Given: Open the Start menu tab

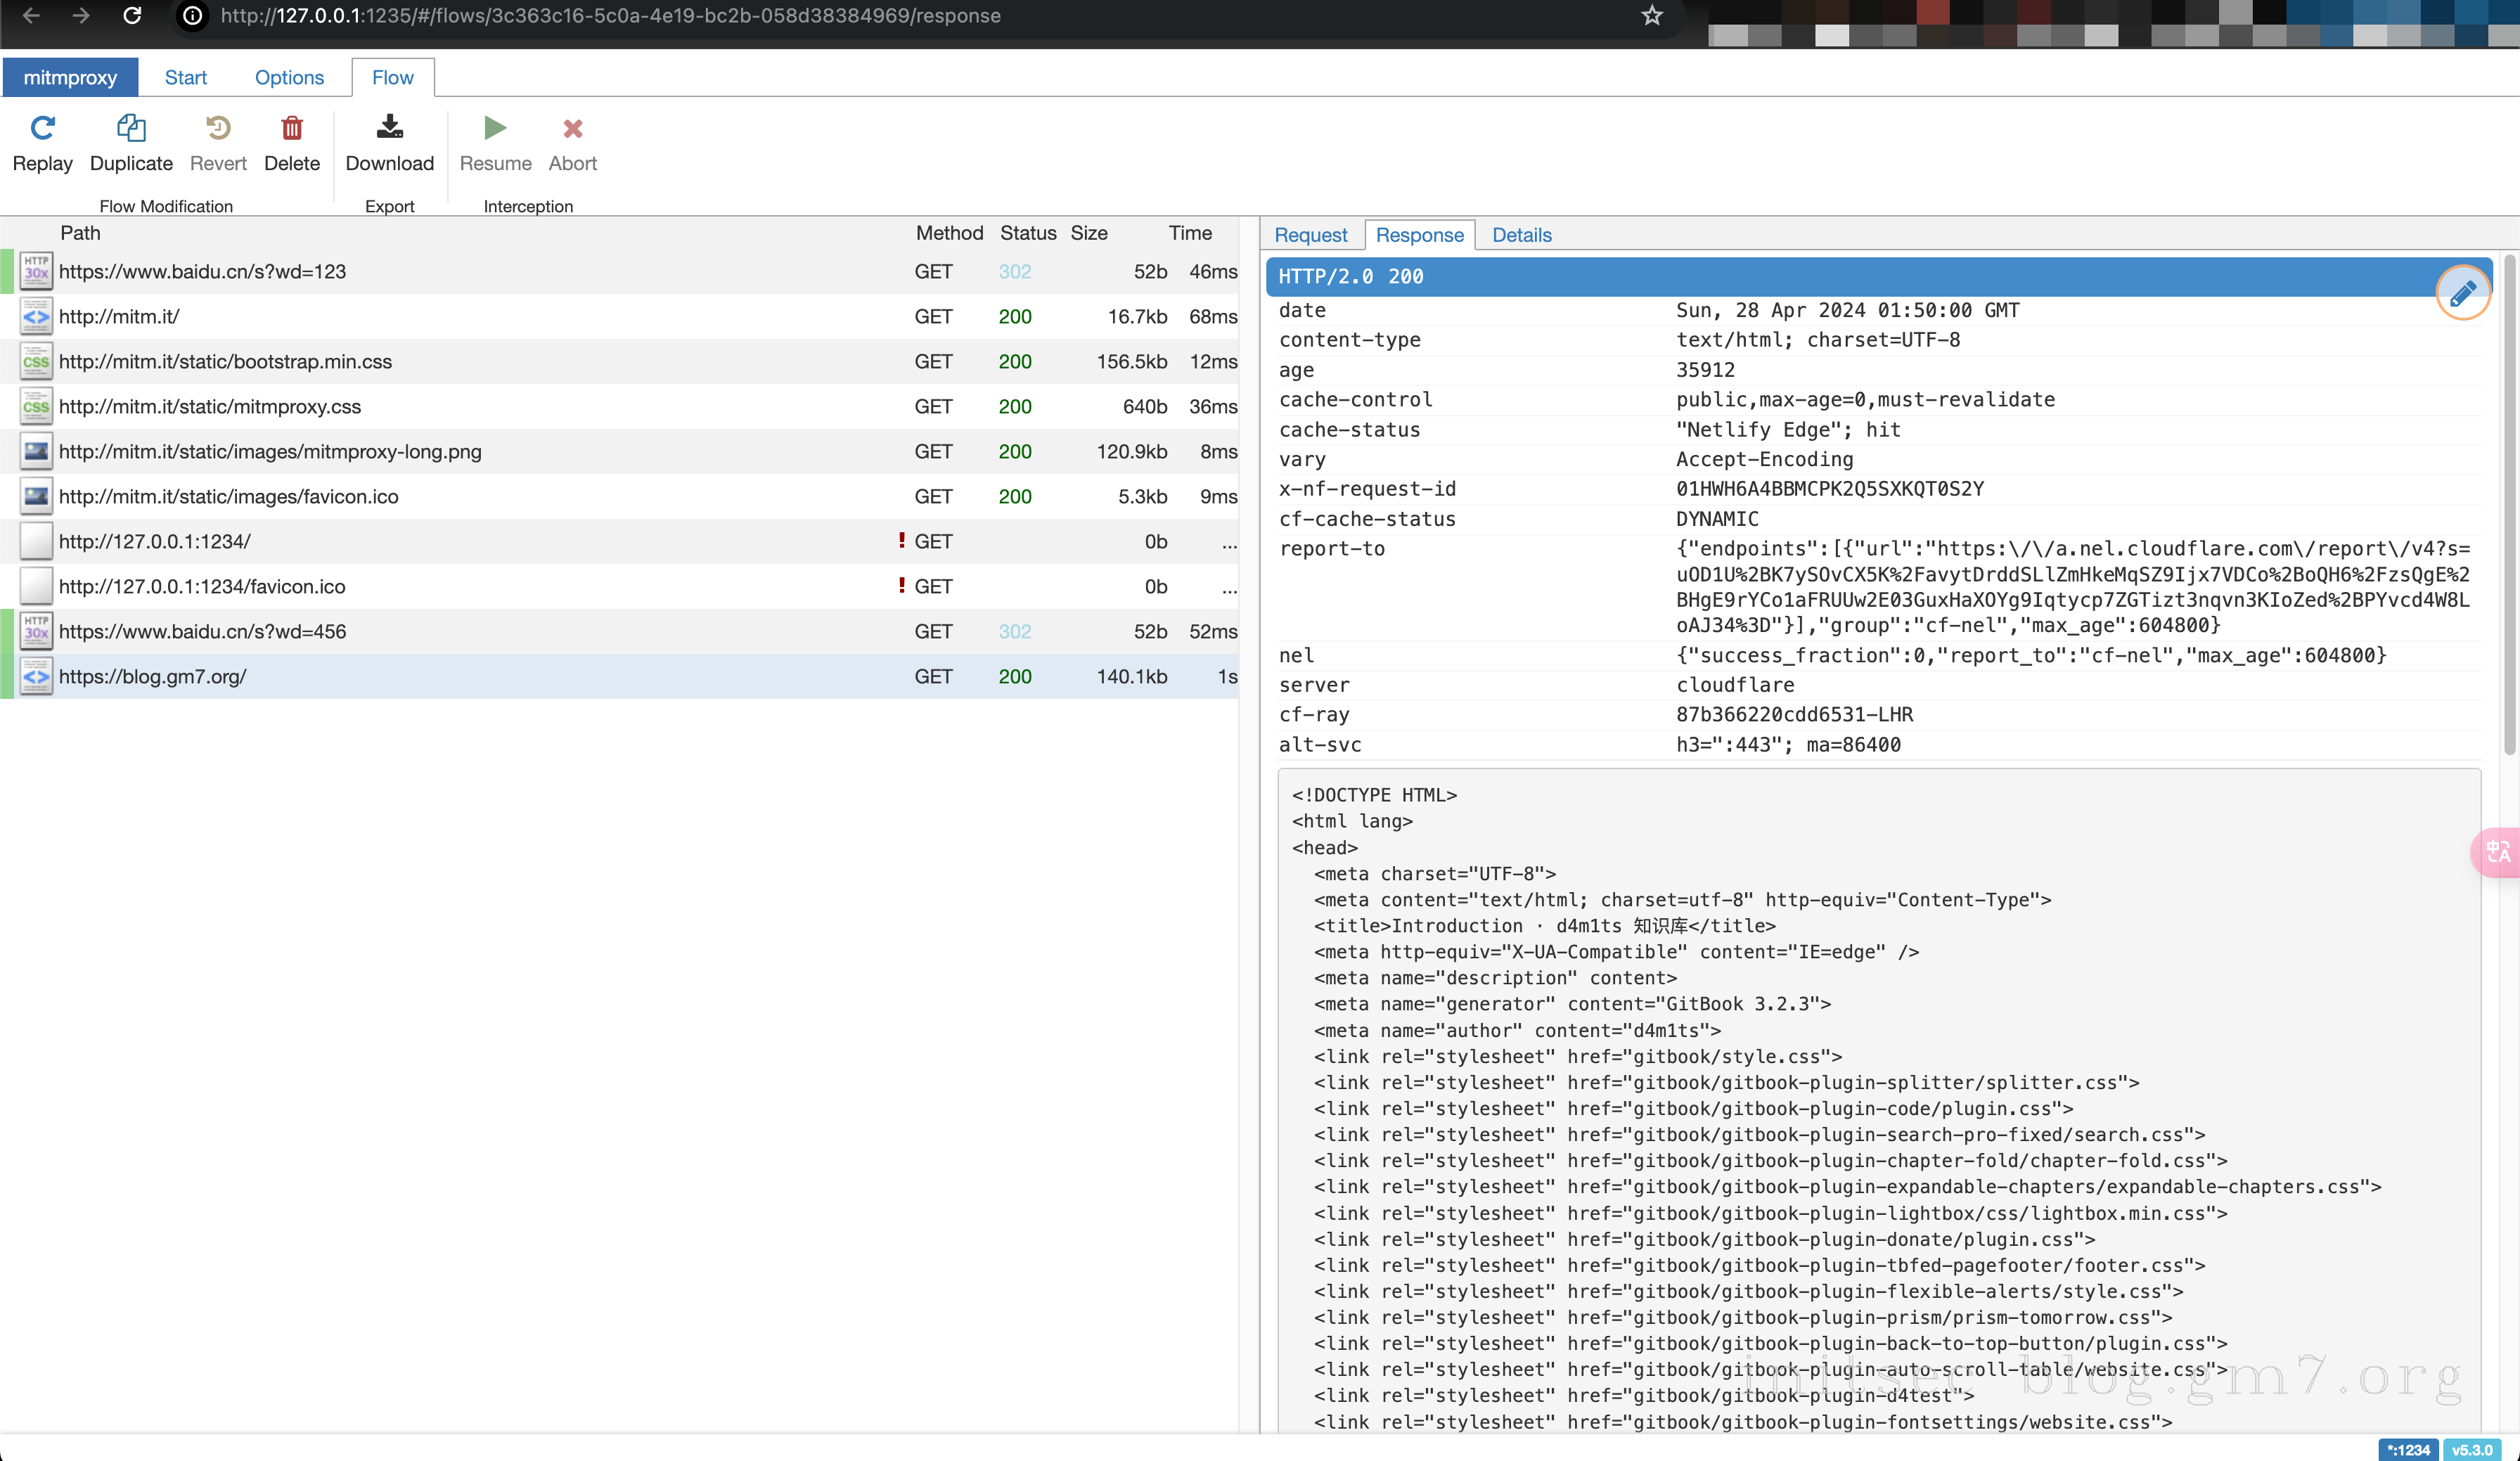Looking at the screenshot, I should click(x=185, y=77).
